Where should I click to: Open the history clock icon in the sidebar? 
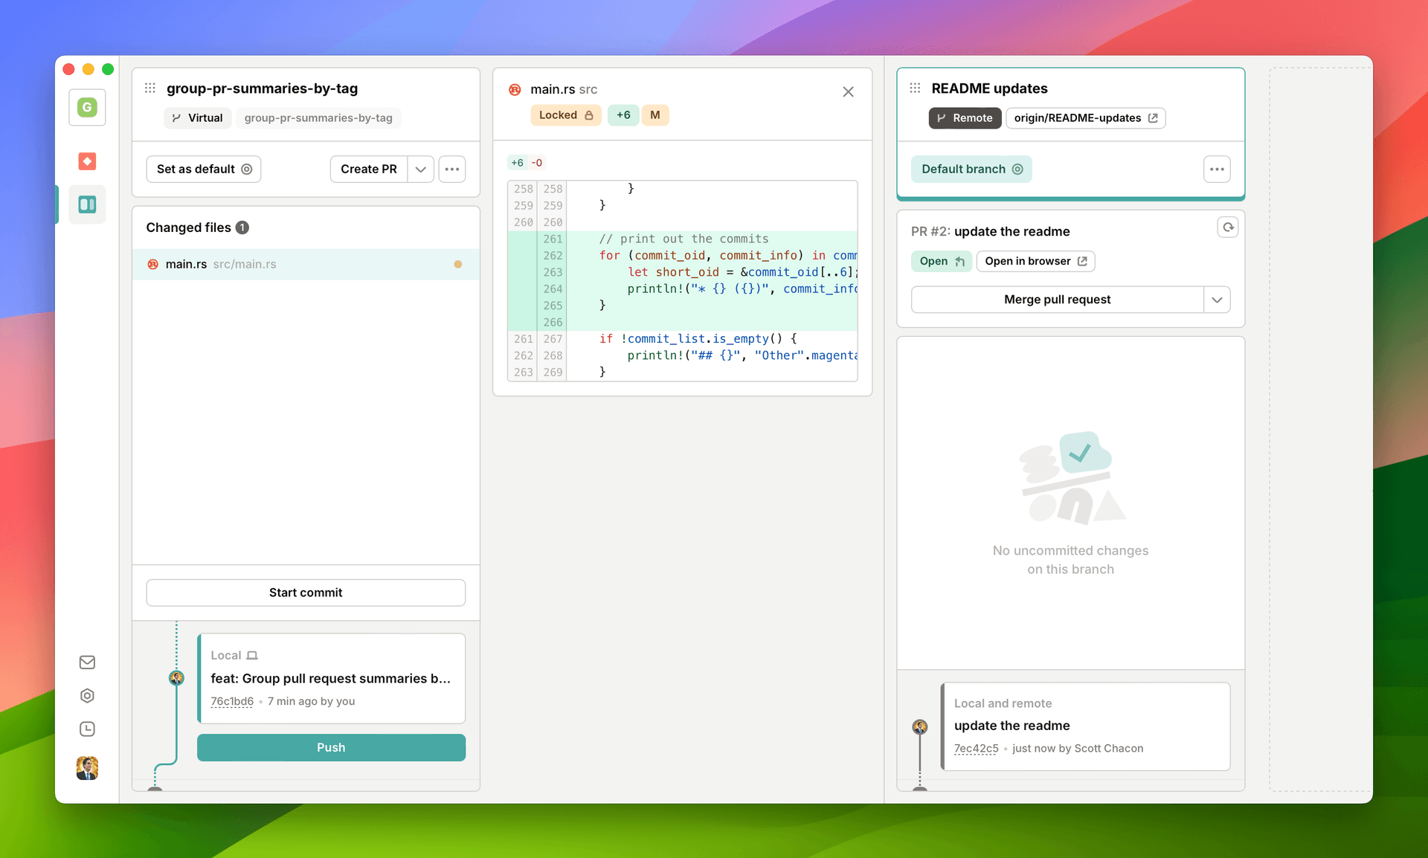pos(87,729)
